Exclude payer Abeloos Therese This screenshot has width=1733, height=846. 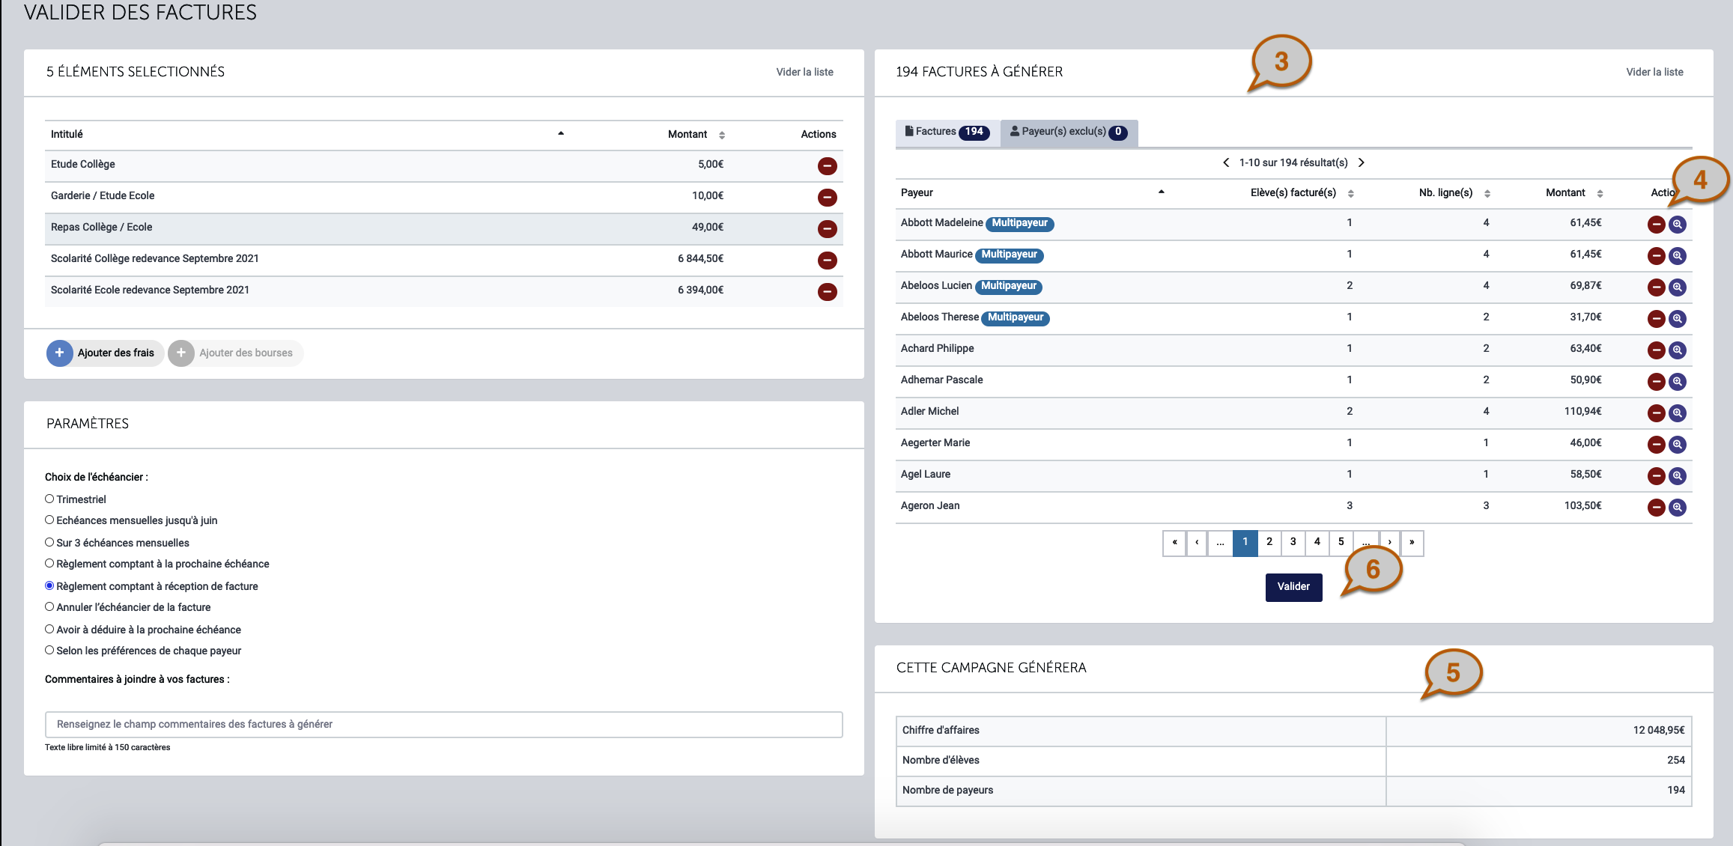(1656, 318)
